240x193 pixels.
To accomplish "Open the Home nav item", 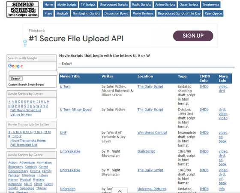I will [49, 5].
